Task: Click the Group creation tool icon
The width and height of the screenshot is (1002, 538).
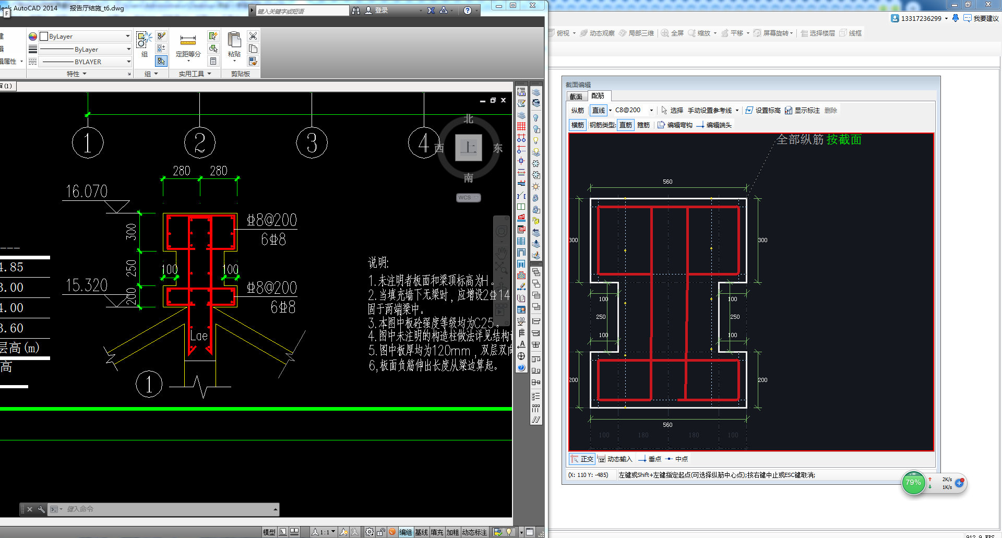Action: point(144,40)
